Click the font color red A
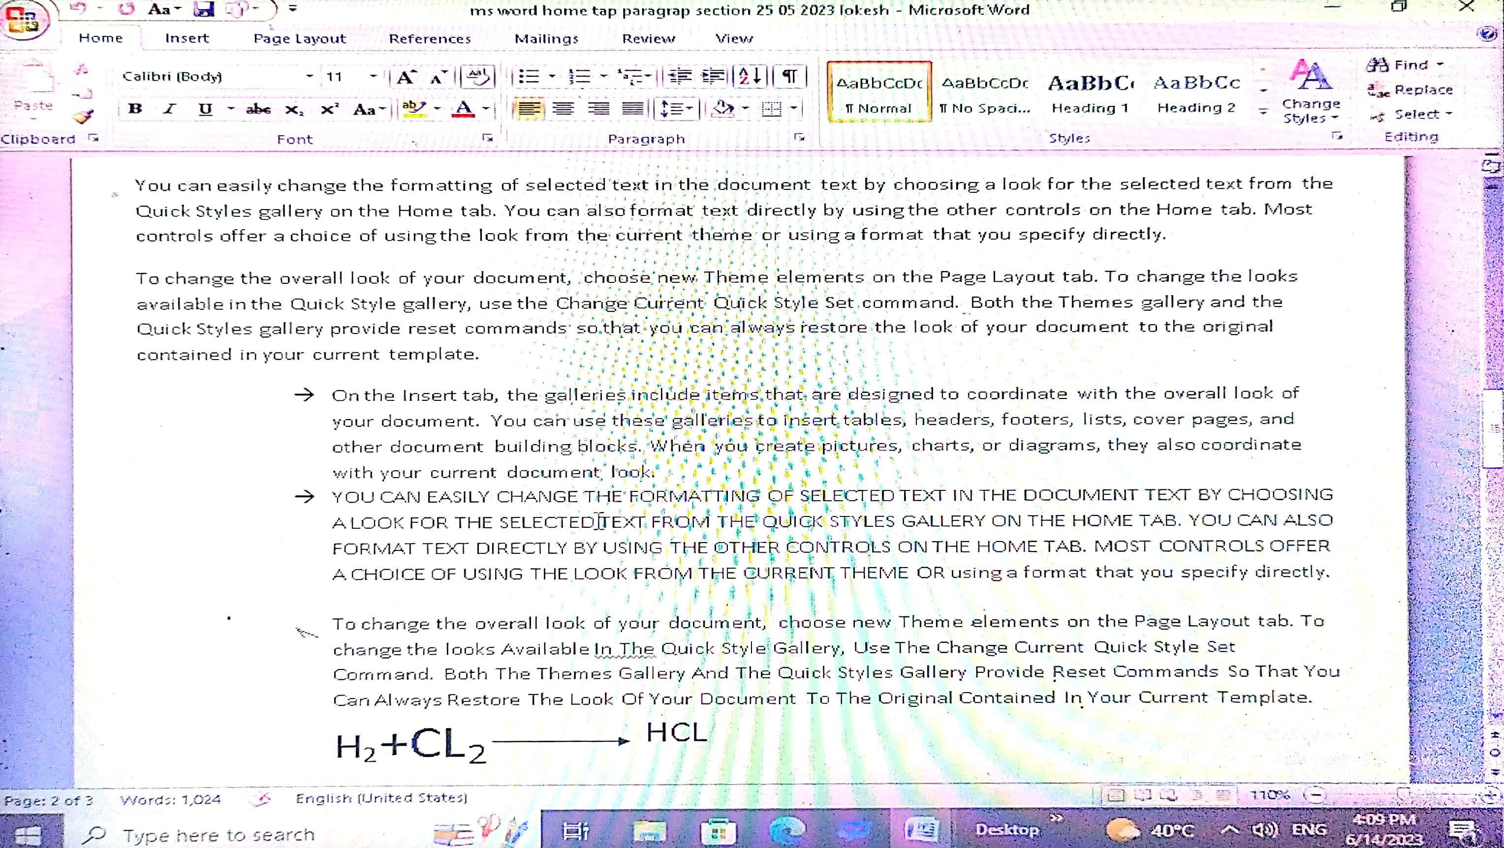The width and height of the screenshot is (1504, 848). click(464, 109)
